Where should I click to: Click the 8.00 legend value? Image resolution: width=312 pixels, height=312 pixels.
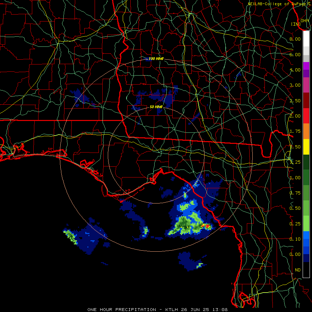click(295, 39)
